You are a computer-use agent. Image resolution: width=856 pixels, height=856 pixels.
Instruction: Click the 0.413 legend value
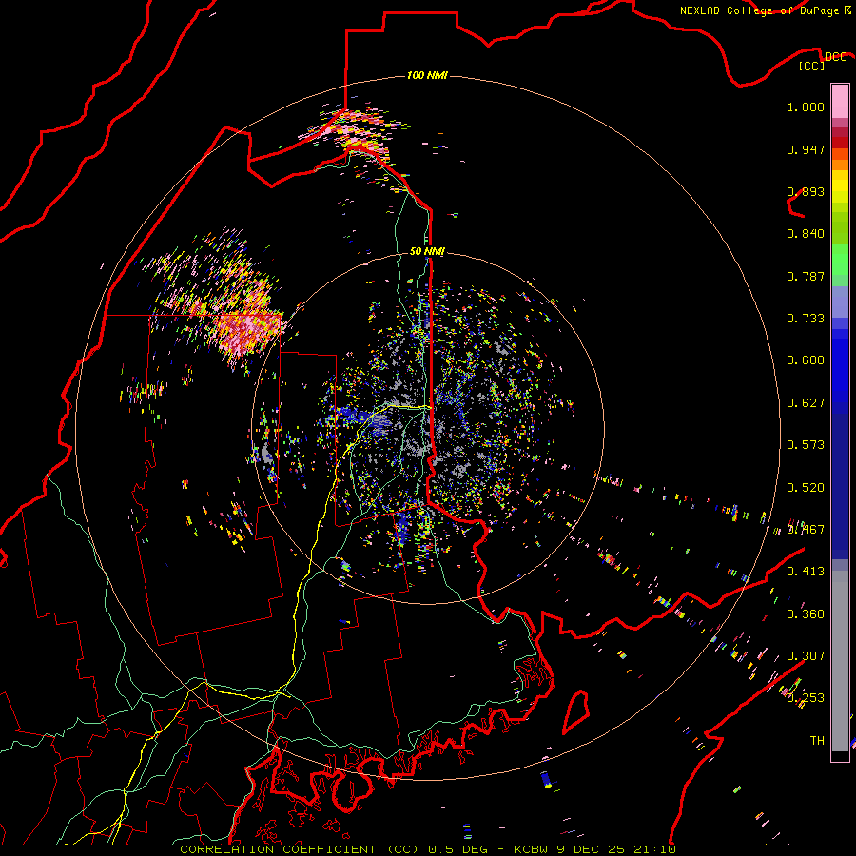(x=806, y=572)
